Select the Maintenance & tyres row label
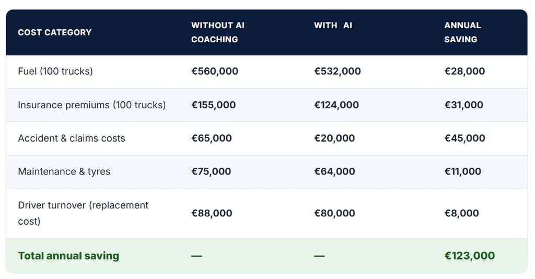The image size is (535, 279). click(64, 171)
